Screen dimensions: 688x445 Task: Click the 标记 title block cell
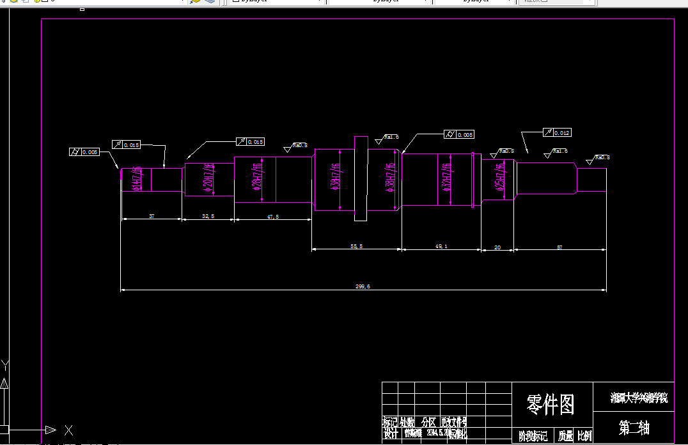[x=390, y=422]
